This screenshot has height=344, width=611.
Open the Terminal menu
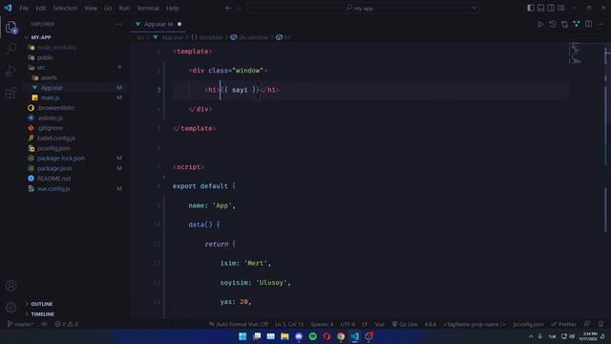[x=148, y=8]
